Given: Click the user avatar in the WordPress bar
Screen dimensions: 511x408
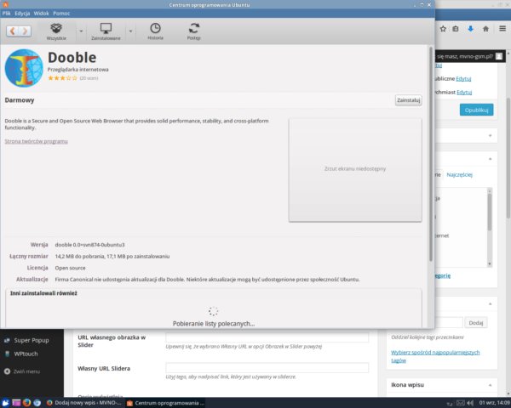Looking at the screenshot, I should pos(499,56).
